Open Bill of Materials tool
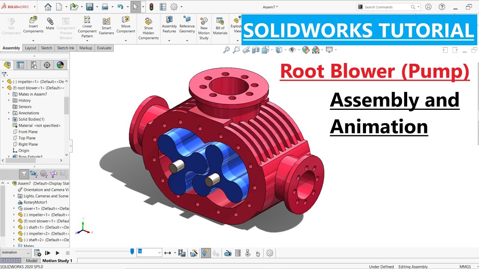This screenshot has width=479, height=269. pos(220,26)
